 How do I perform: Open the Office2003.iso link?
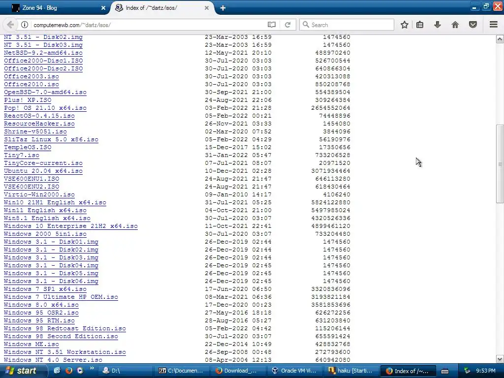(x=31, y=76)
